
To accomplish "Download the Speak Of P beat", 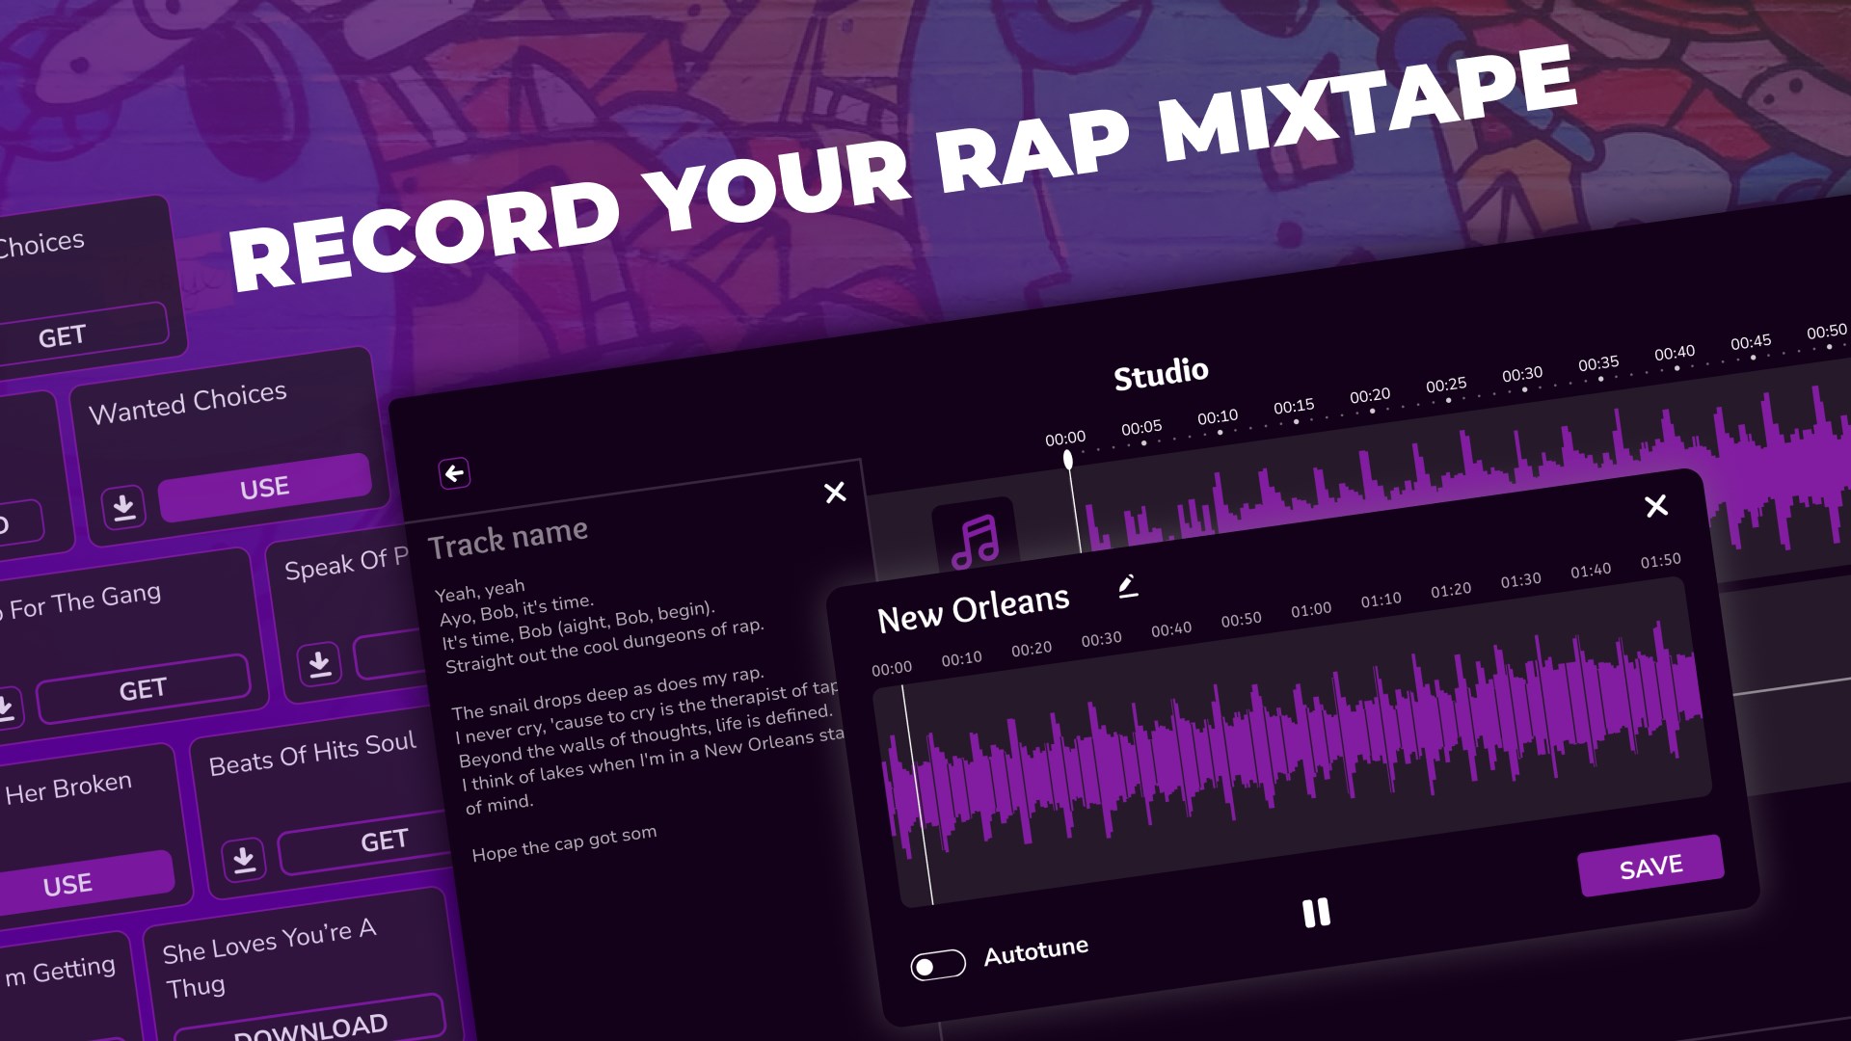I will pos(319,663).
